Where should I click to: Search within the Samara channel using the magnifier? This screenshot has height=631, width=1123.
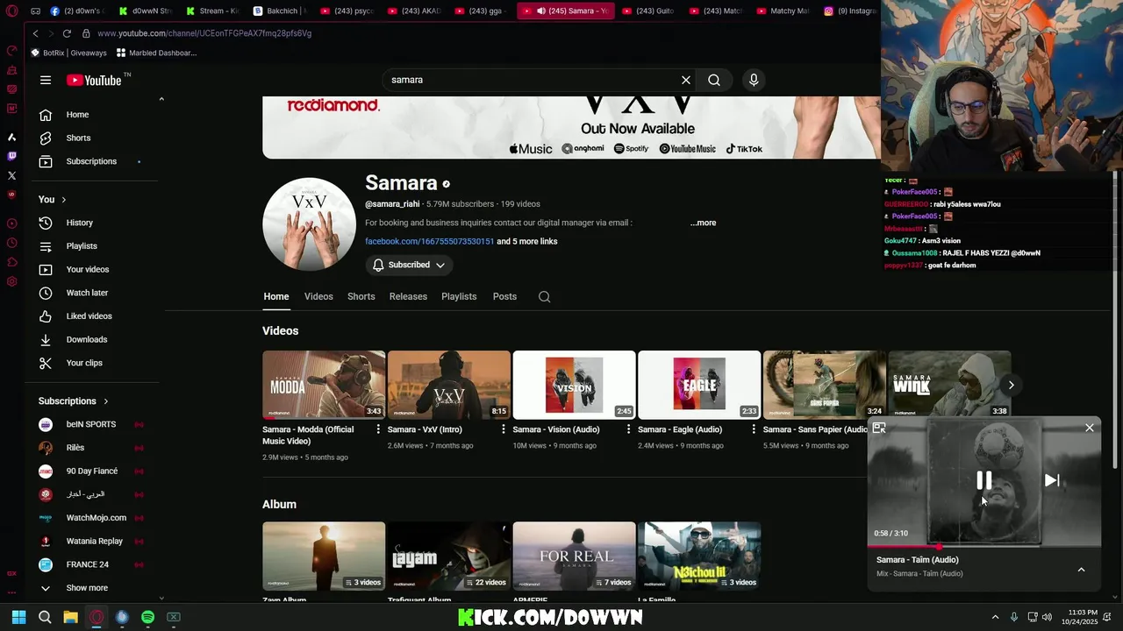click(544, 296)
